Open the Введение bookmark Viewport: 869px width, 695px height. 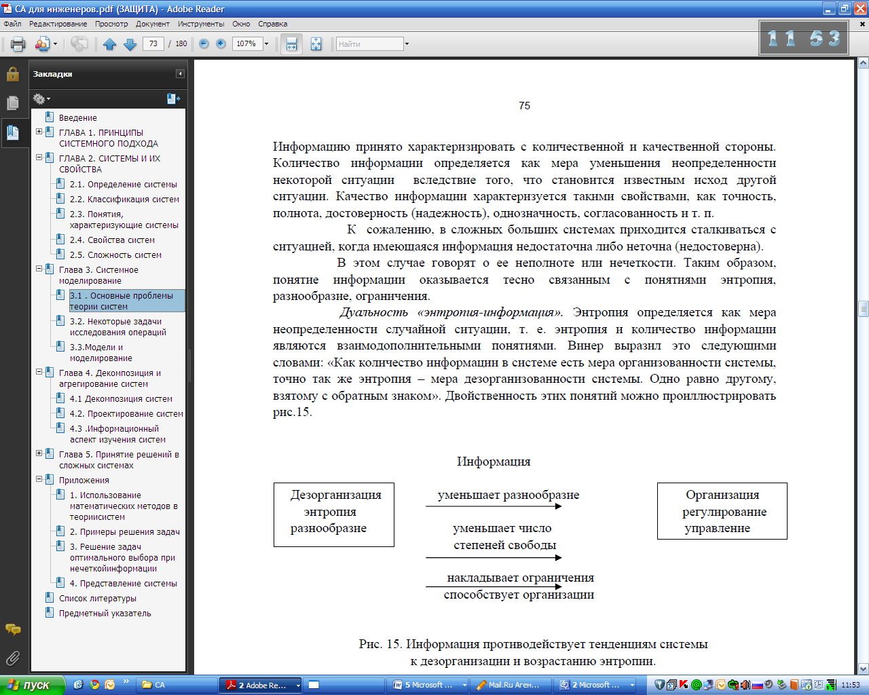pyautogui.click(x=77, y=118)
